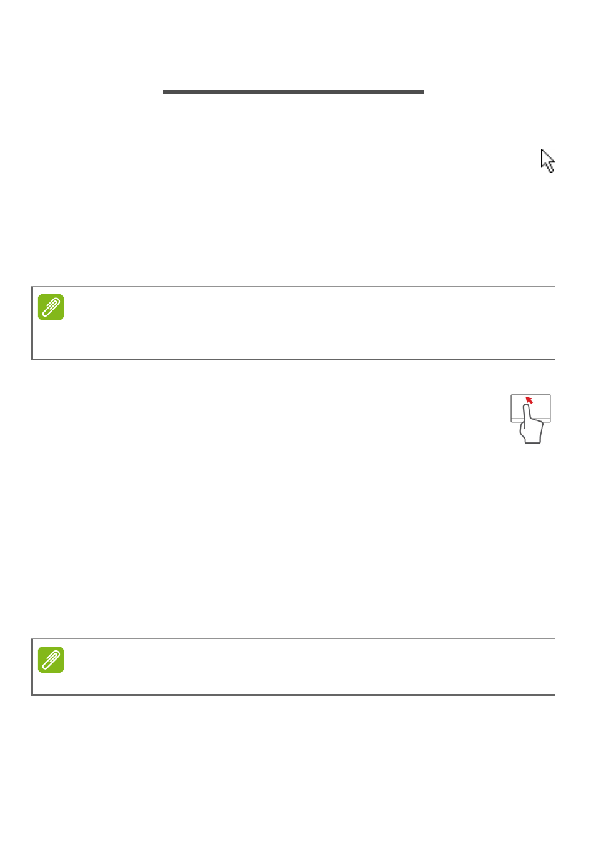
Task: Click the dark horizontal heading rule
Action: [294, 92]
